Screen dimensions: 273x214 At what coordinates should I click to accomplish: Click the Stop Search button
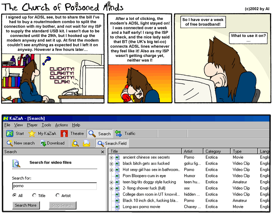coord(62,205)
